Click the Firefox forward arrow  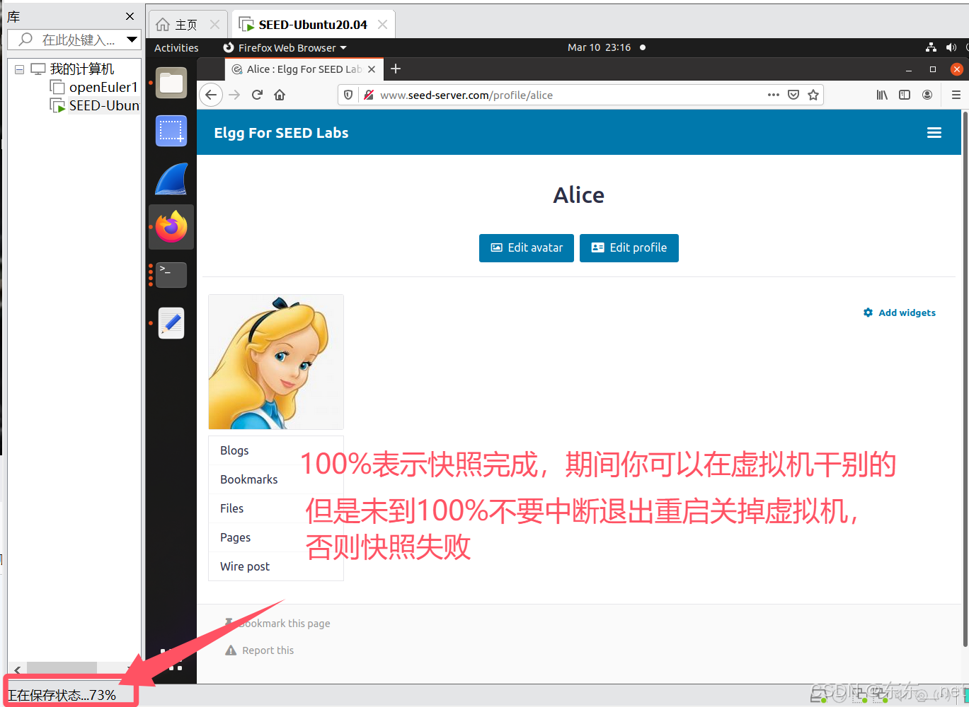[x=234, y=95]
